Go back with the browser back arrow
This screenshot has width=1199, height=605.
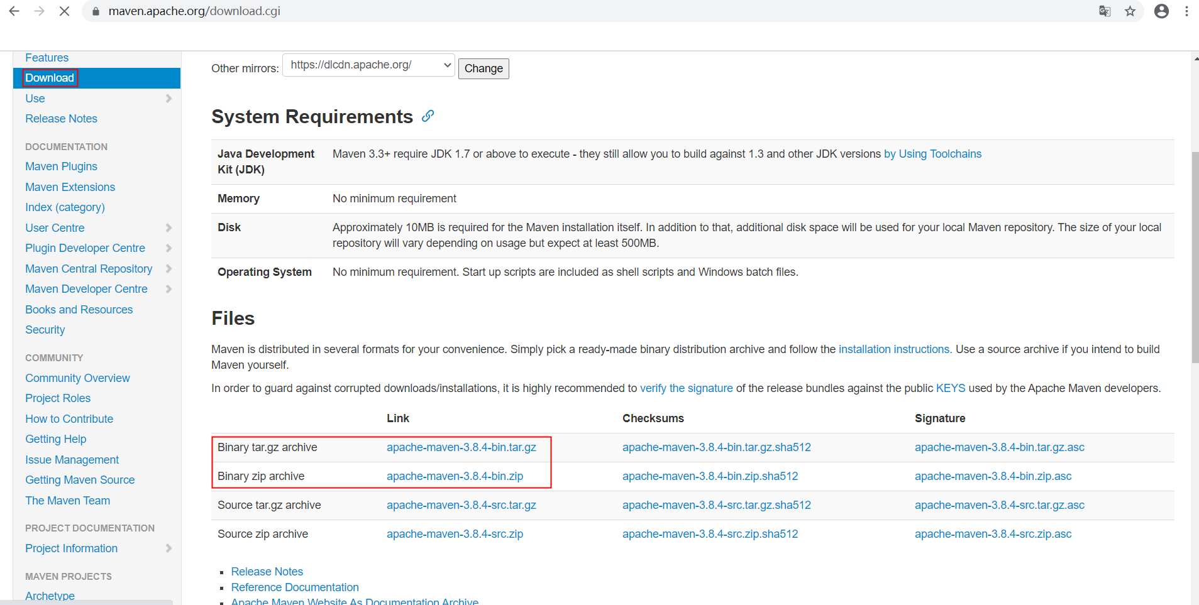tap(14, 11)
